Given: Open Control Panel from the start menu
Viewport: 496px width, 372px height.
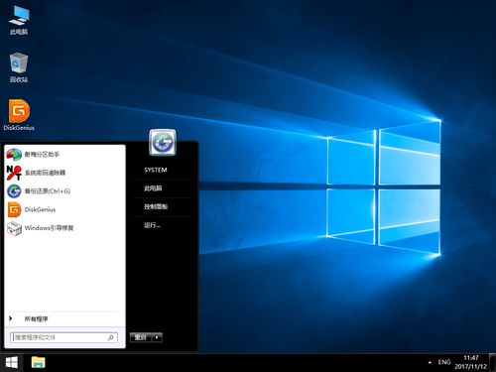Looking at the screenshot, I should coord(156,207).
